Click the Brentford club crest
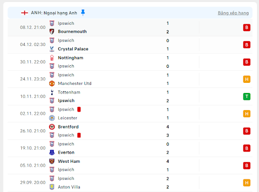Image resolution: width=259 pixels, height=192 pixels. tap(52, 127)
